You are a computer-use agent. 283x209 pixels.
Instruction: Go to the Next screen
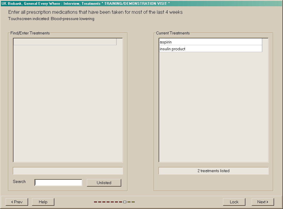[x=263, y=202]
